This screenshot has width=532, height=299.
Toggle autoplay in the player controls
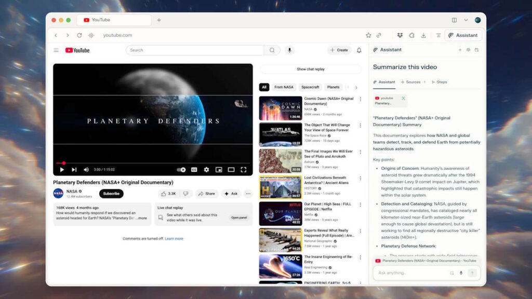click(181, 170)
